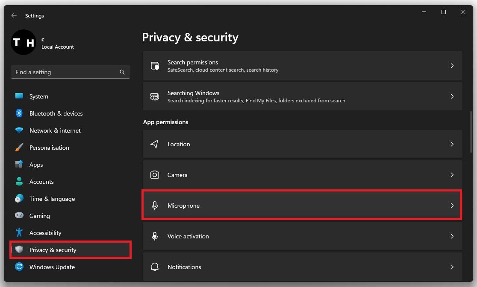Click the Searching Windows icon
This screenshot has height=287, width=477.
pyautogui.click(x=155, y=96)
